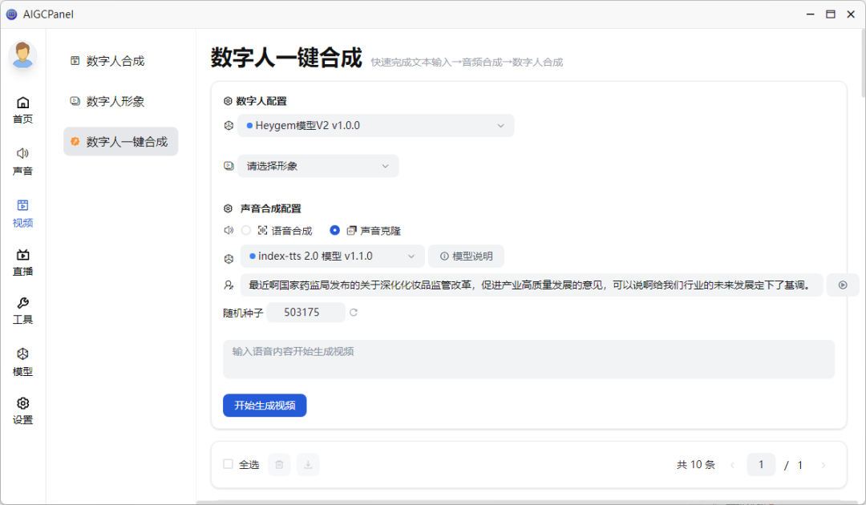Screen dimensions: 866x505
Task: Click the 开始生成视频 generate video button
Action: click(264, 405)
